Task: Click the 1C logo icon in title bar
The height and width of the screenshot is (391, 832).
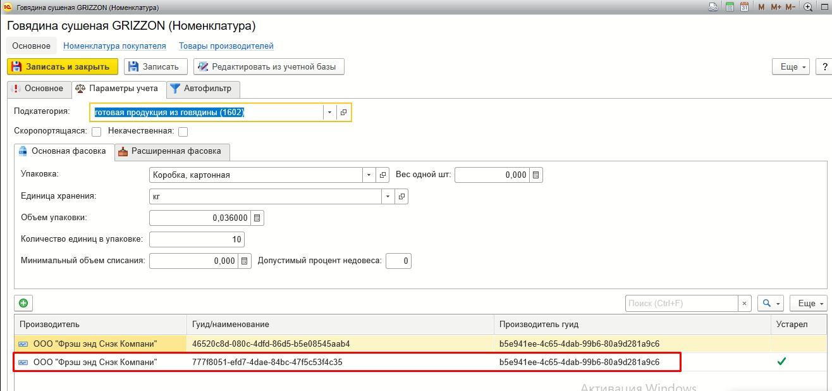Action: (x=8, y=7)
